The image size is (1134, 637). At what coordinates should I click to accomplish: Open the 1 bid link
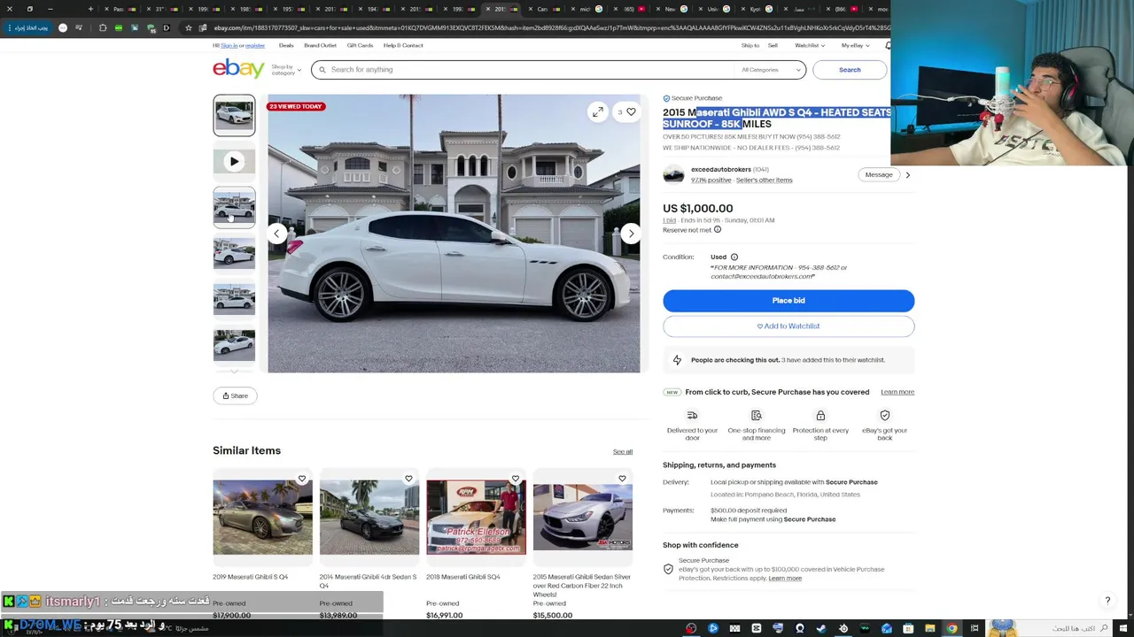pos(669,220)
